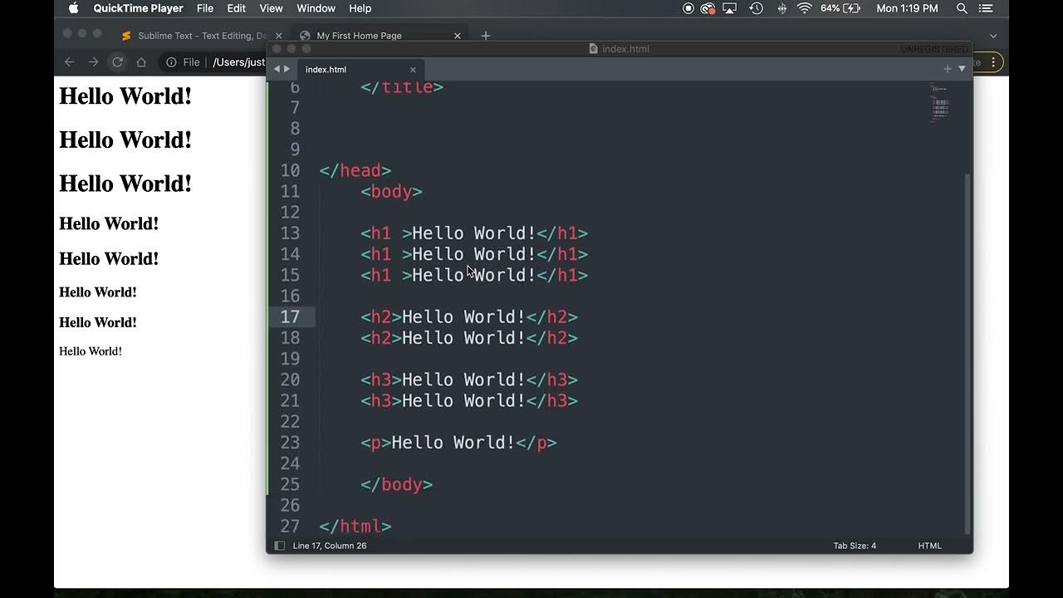Open the View menu

[272, 8]
